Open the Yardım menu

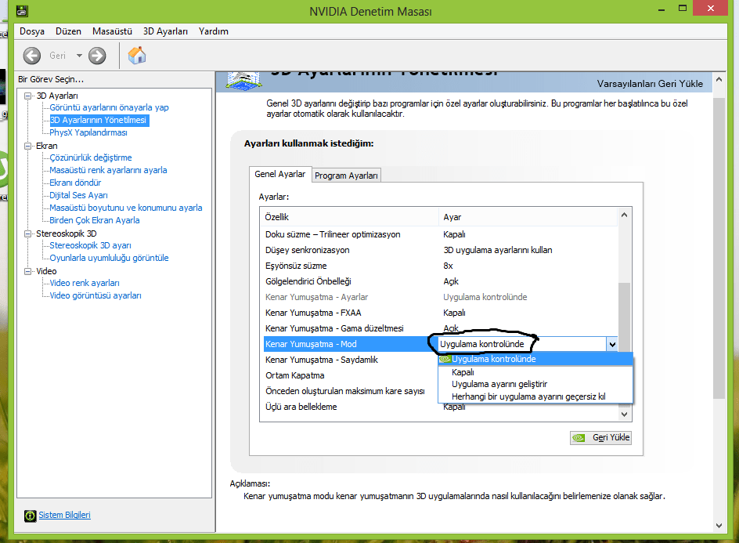pos(214,31)
